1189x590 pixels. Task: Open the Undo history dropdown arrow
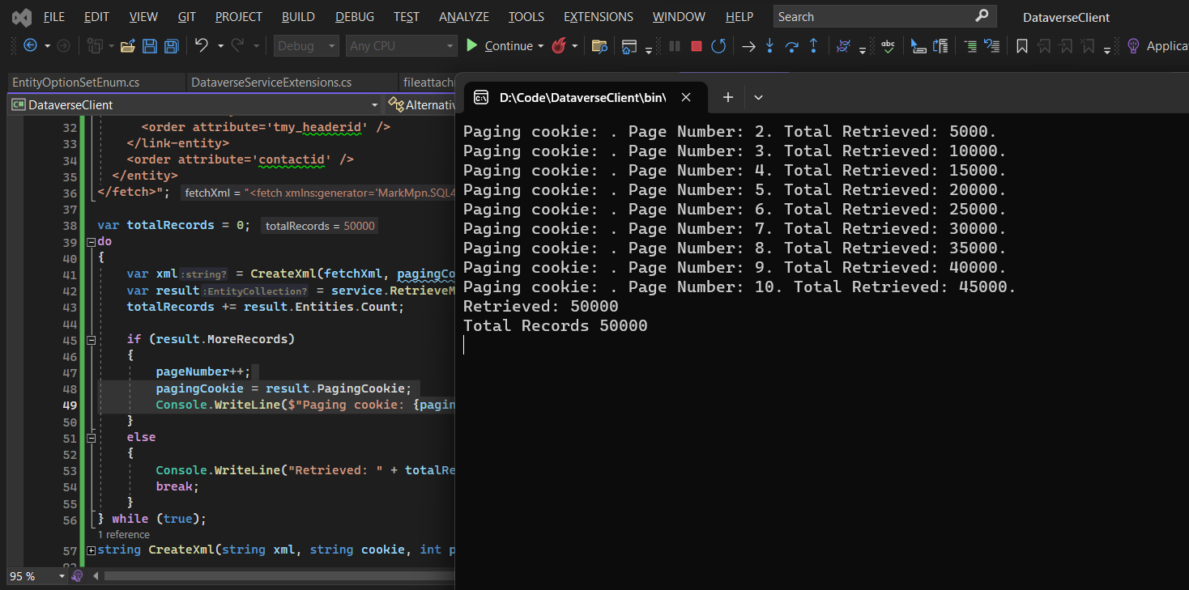tap(220, 46)
